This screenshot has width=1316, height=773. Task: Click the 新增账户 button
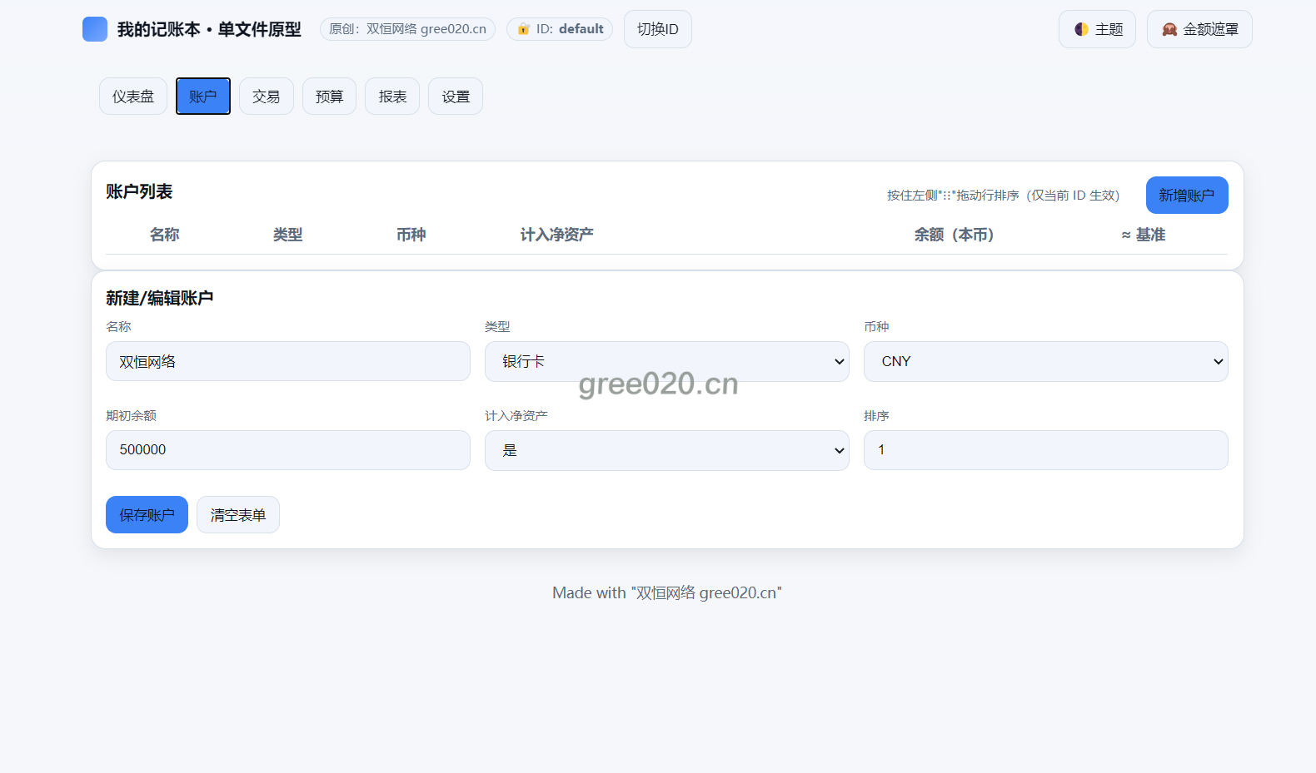pos(1186,196)
